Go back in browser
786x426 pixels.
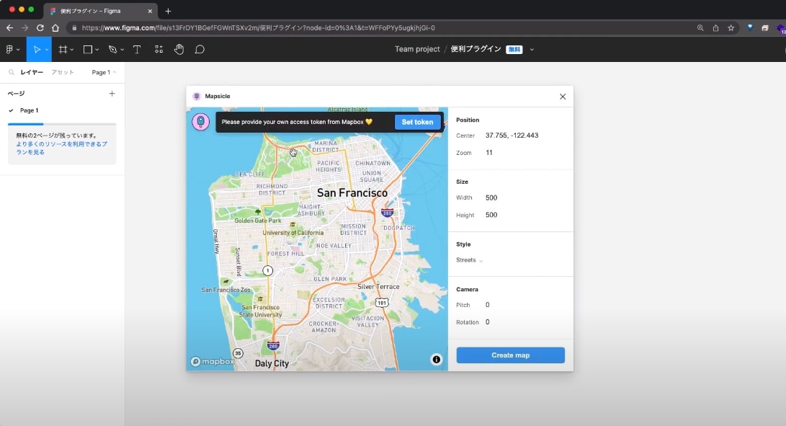[9, 28]
